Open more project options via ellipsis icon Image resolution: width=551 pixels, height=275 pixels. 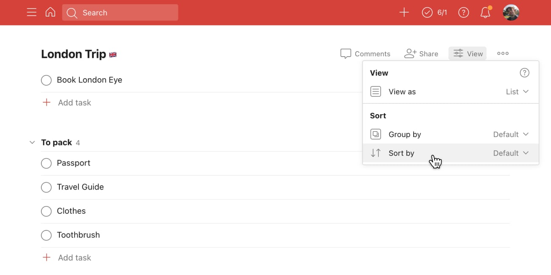[503, 53]
